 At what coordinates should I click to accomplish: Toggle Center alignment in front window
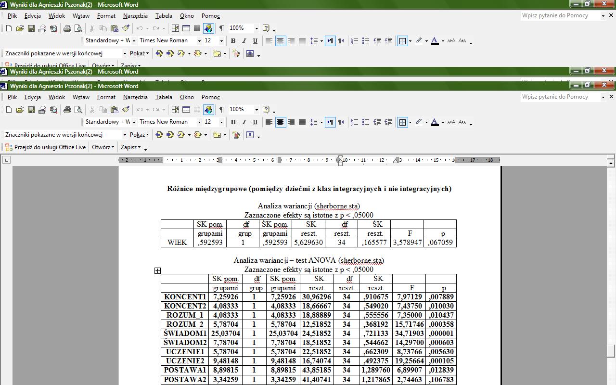point(280,122)
